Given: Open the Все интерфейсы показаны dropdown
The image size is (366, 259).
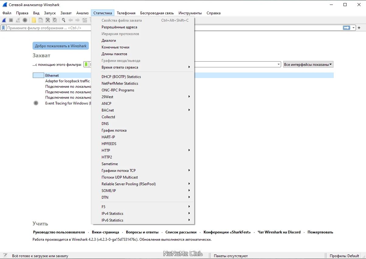Looking at the screenshot, I should pos(308,65).
